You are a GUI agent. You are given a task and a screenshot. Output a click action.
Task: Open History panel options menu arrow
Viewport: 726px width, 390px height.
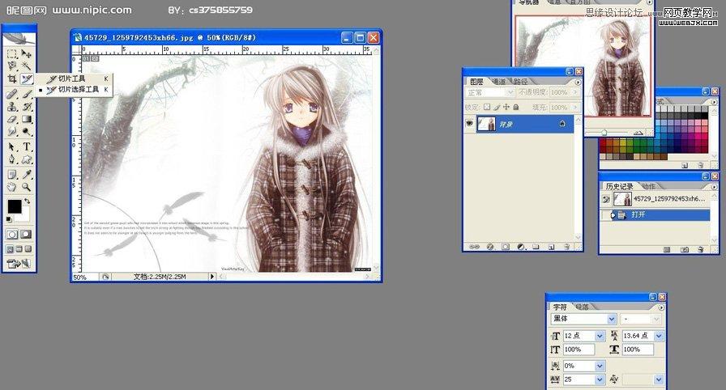(x=714, y=187)
